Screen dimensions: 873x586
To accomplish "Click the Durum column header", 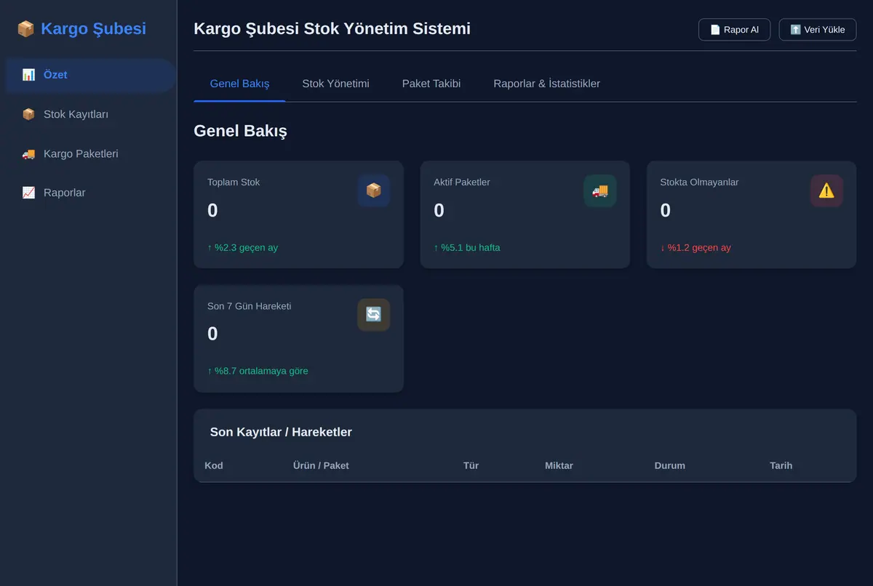I will click(669, 465).
